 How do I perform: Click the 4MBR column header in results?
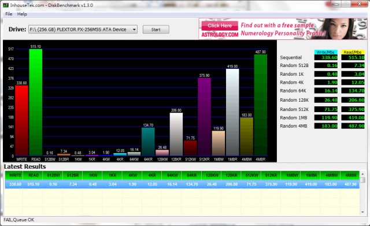click(x=350, y=175)
